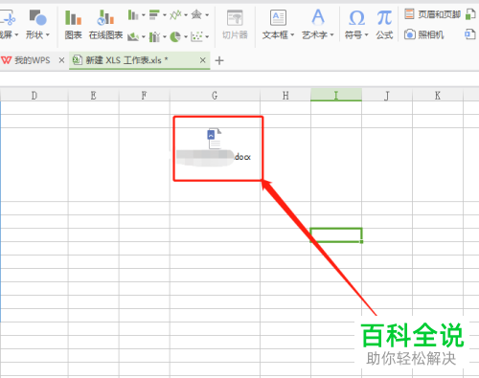Image resolution: width=479 pixels, height=378 pixels.
Task: Close the 新建 XLS 工作表.xls tab
Action: coord(202,60)
